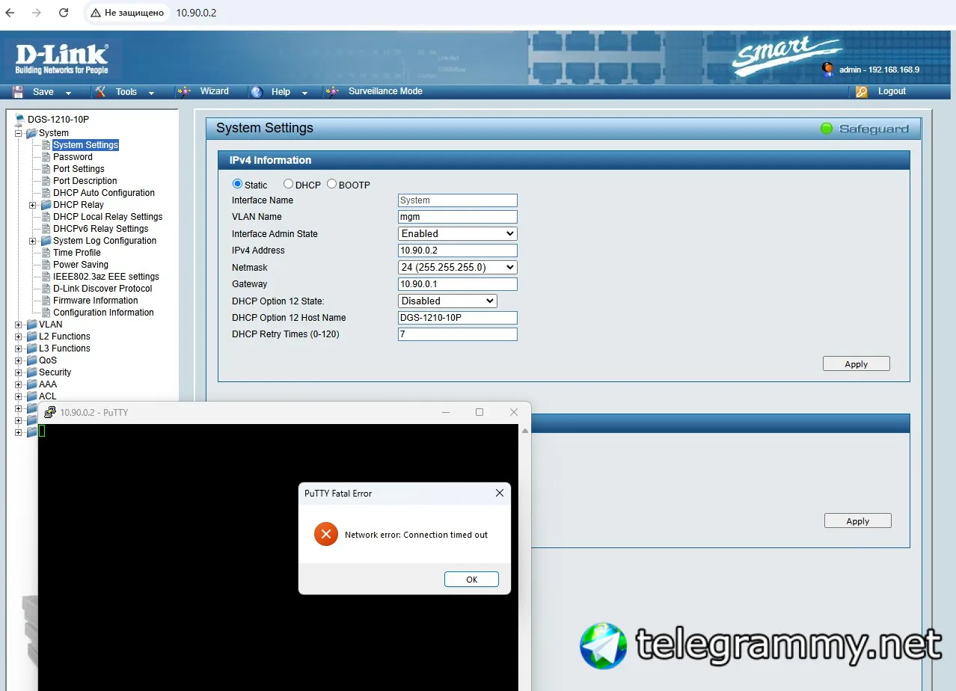Viewport: 956px width, 691px height.
Task: Click OK in PuTTY Fatal Error dialog
Action: tap(471, 579)
